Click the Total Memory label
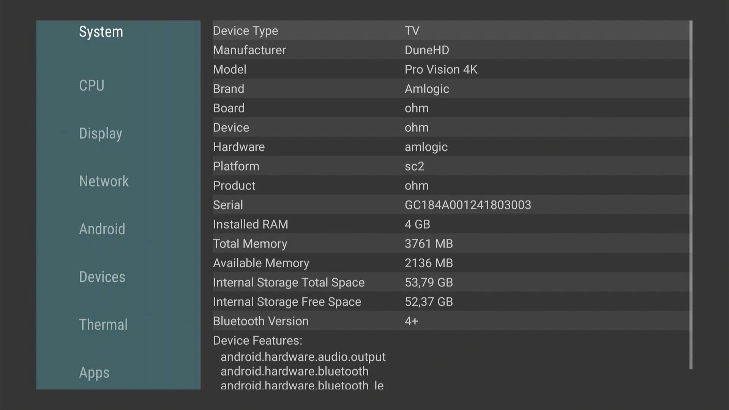Viewport: 729px width, 410px height. pyautogui.click(x=250, y=244)
